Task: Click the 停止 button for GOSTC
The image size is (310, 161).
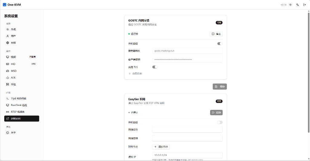Action: tap(216, 34)
